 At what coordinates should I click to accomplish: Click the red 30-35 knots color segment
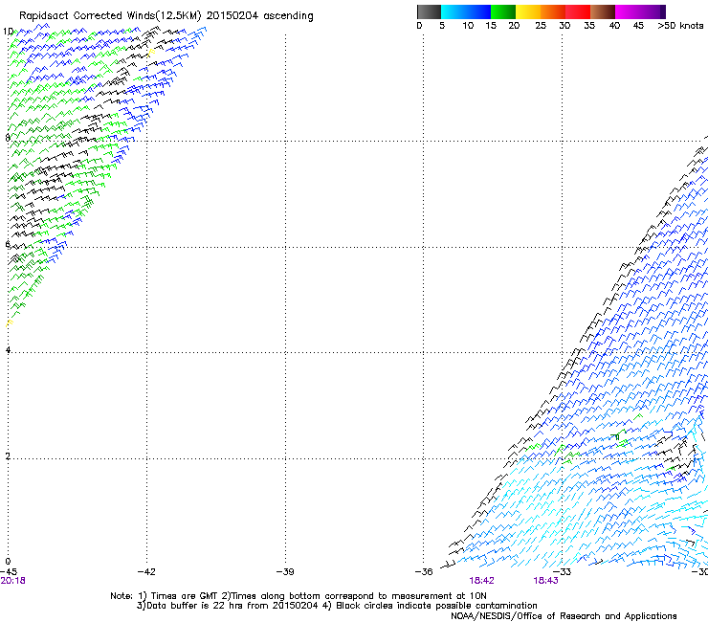click(578, 11)
